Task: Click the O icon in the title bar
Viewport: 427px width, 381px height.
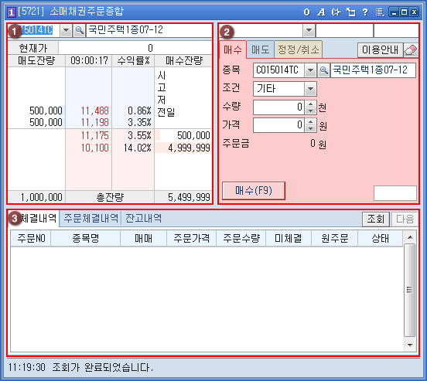Action: [x=307, y=12]
